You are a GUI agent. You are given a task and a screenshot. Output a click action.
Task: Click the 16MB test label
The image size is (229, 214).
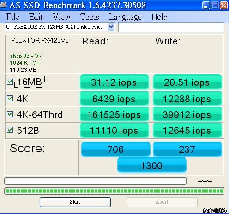pyautogui.click(x=30, y=82)
